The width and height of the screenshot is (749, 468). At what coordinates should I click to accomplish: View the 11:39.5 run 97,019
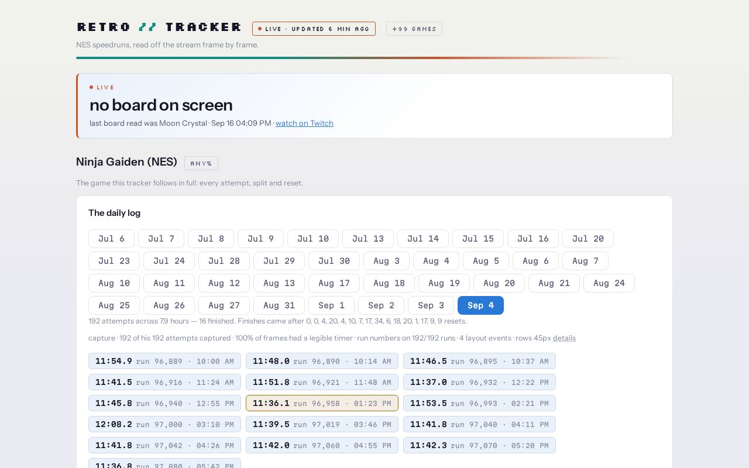point(322,424)
